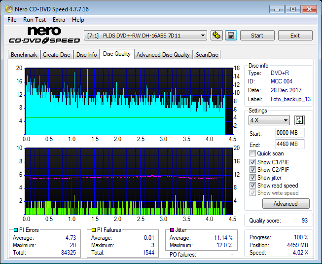Click the save floppy disk icon

(231, 36)
